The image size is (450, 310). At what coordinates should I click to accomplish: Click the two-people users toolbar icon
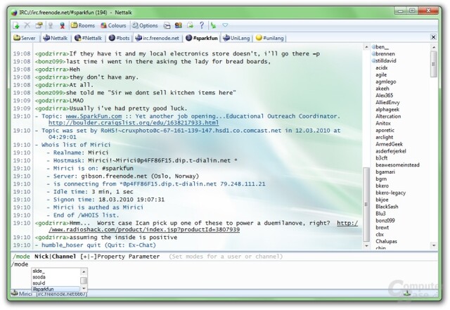(179, 25)
